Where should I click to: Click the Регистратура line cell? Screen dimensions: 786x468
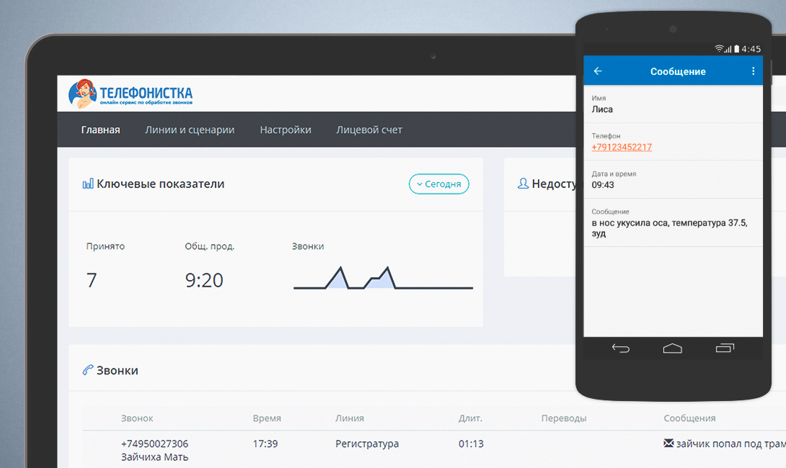367,444
